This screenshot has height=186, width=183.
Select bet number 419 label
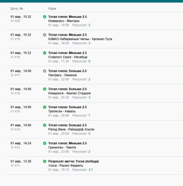pyautogui.click(x=17, y=39)
